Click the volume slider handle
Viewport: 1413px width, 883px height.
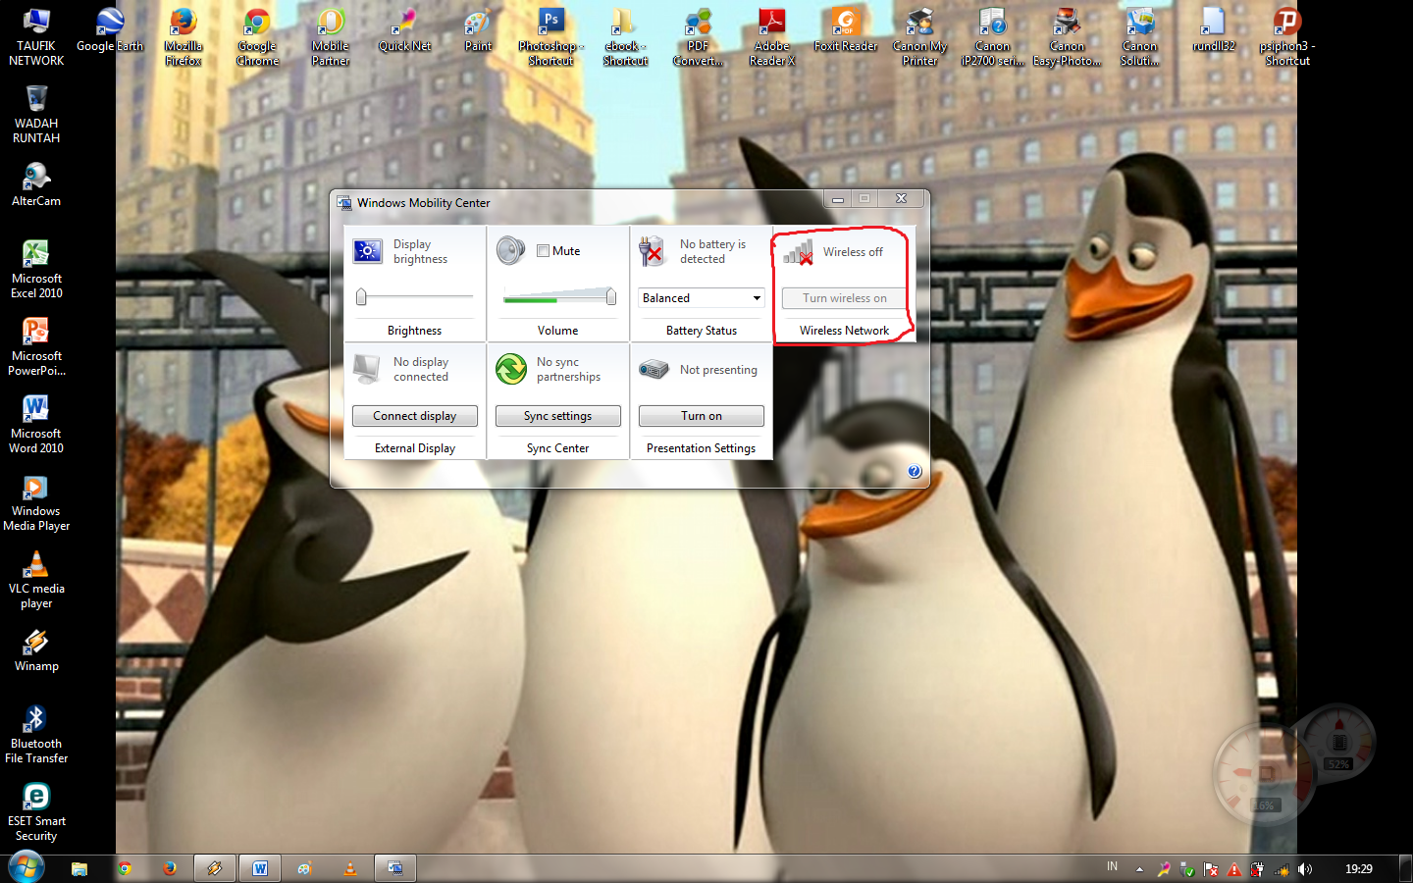point(610,296)
